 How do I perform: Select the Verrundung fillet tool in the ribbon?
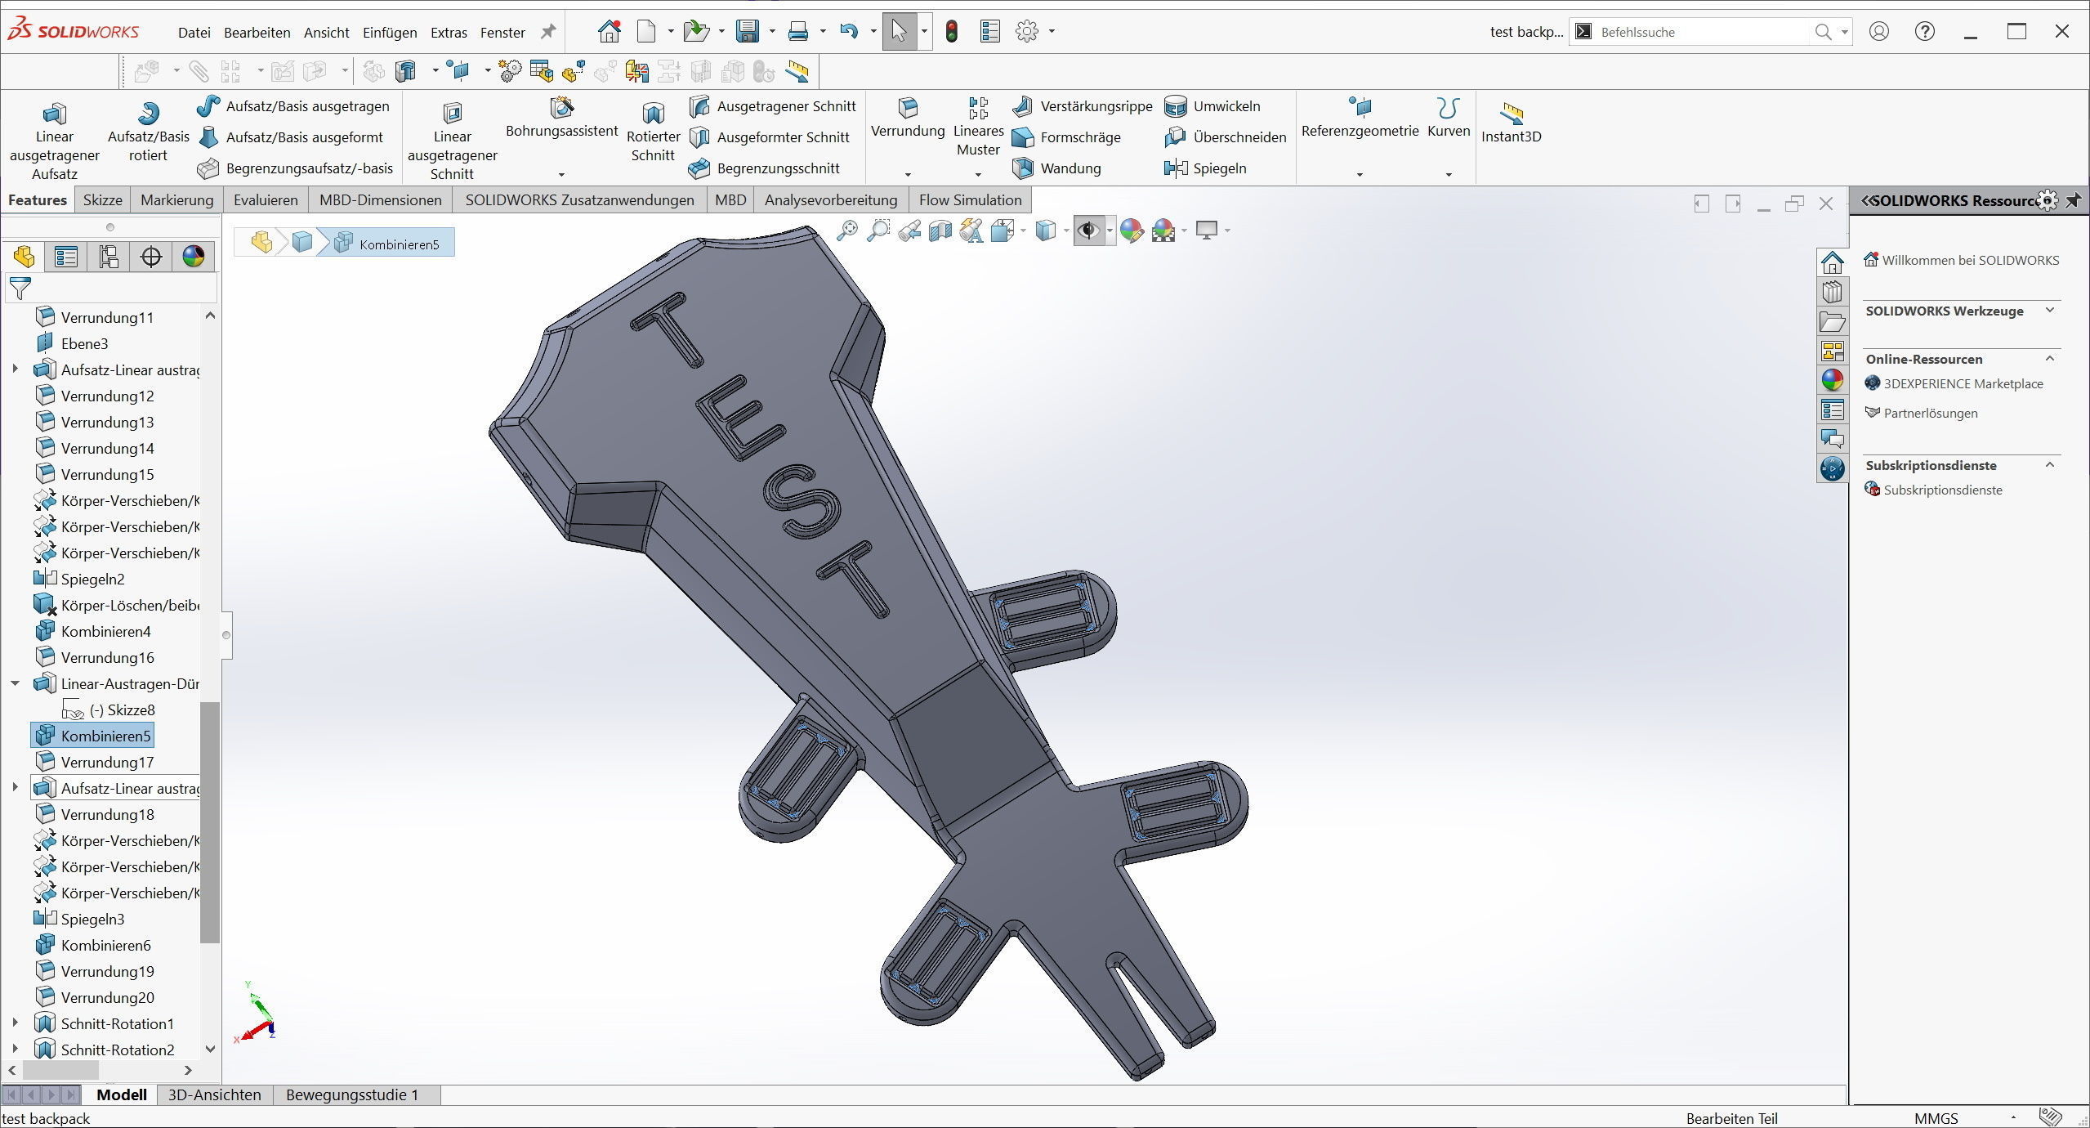click(907, 108)
